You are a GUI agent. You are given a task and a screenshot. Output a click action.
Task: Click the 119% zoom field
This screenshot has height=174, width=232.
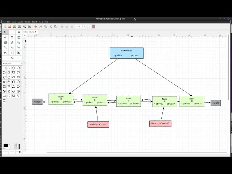click(78, 26)
